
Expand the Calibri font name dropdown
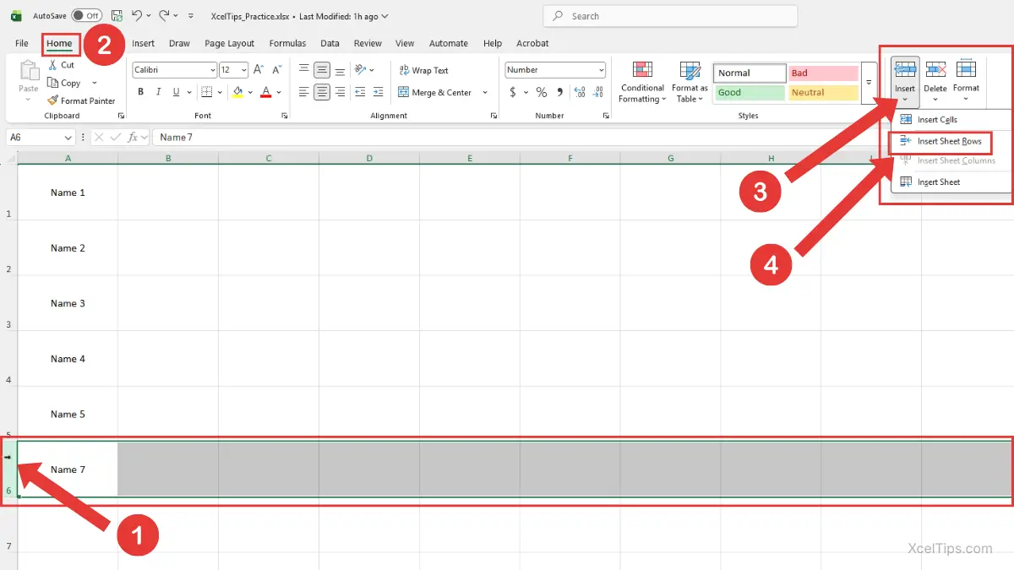point(212,70)
